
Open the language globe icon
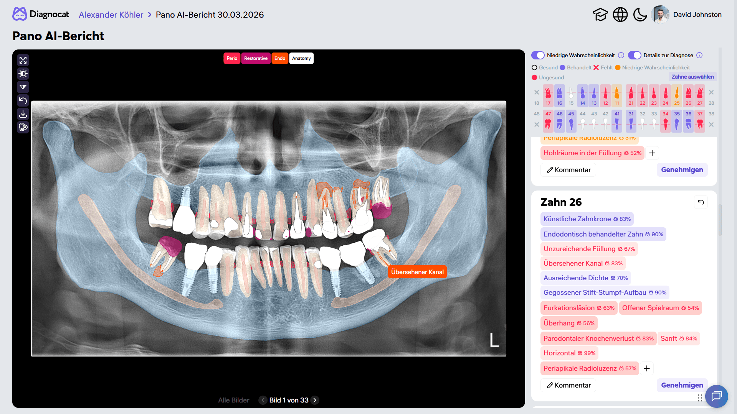[620, 15]
